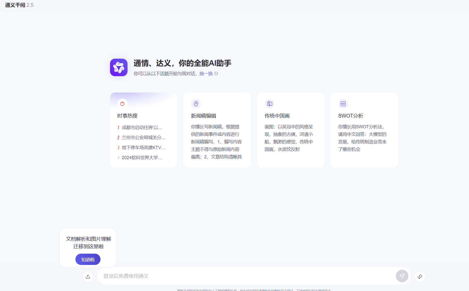Viewport: 469px width, 291px height.
Task: Click the refresh icon beside 换一换
Action: 216,73
